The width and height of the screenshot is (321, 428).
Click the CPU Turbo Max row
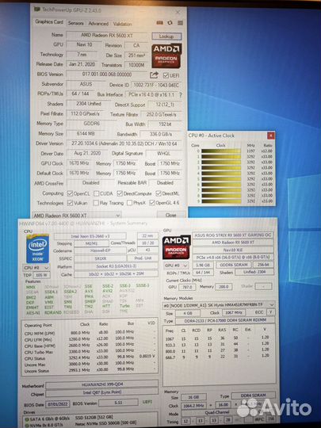(x=90, y=352)
